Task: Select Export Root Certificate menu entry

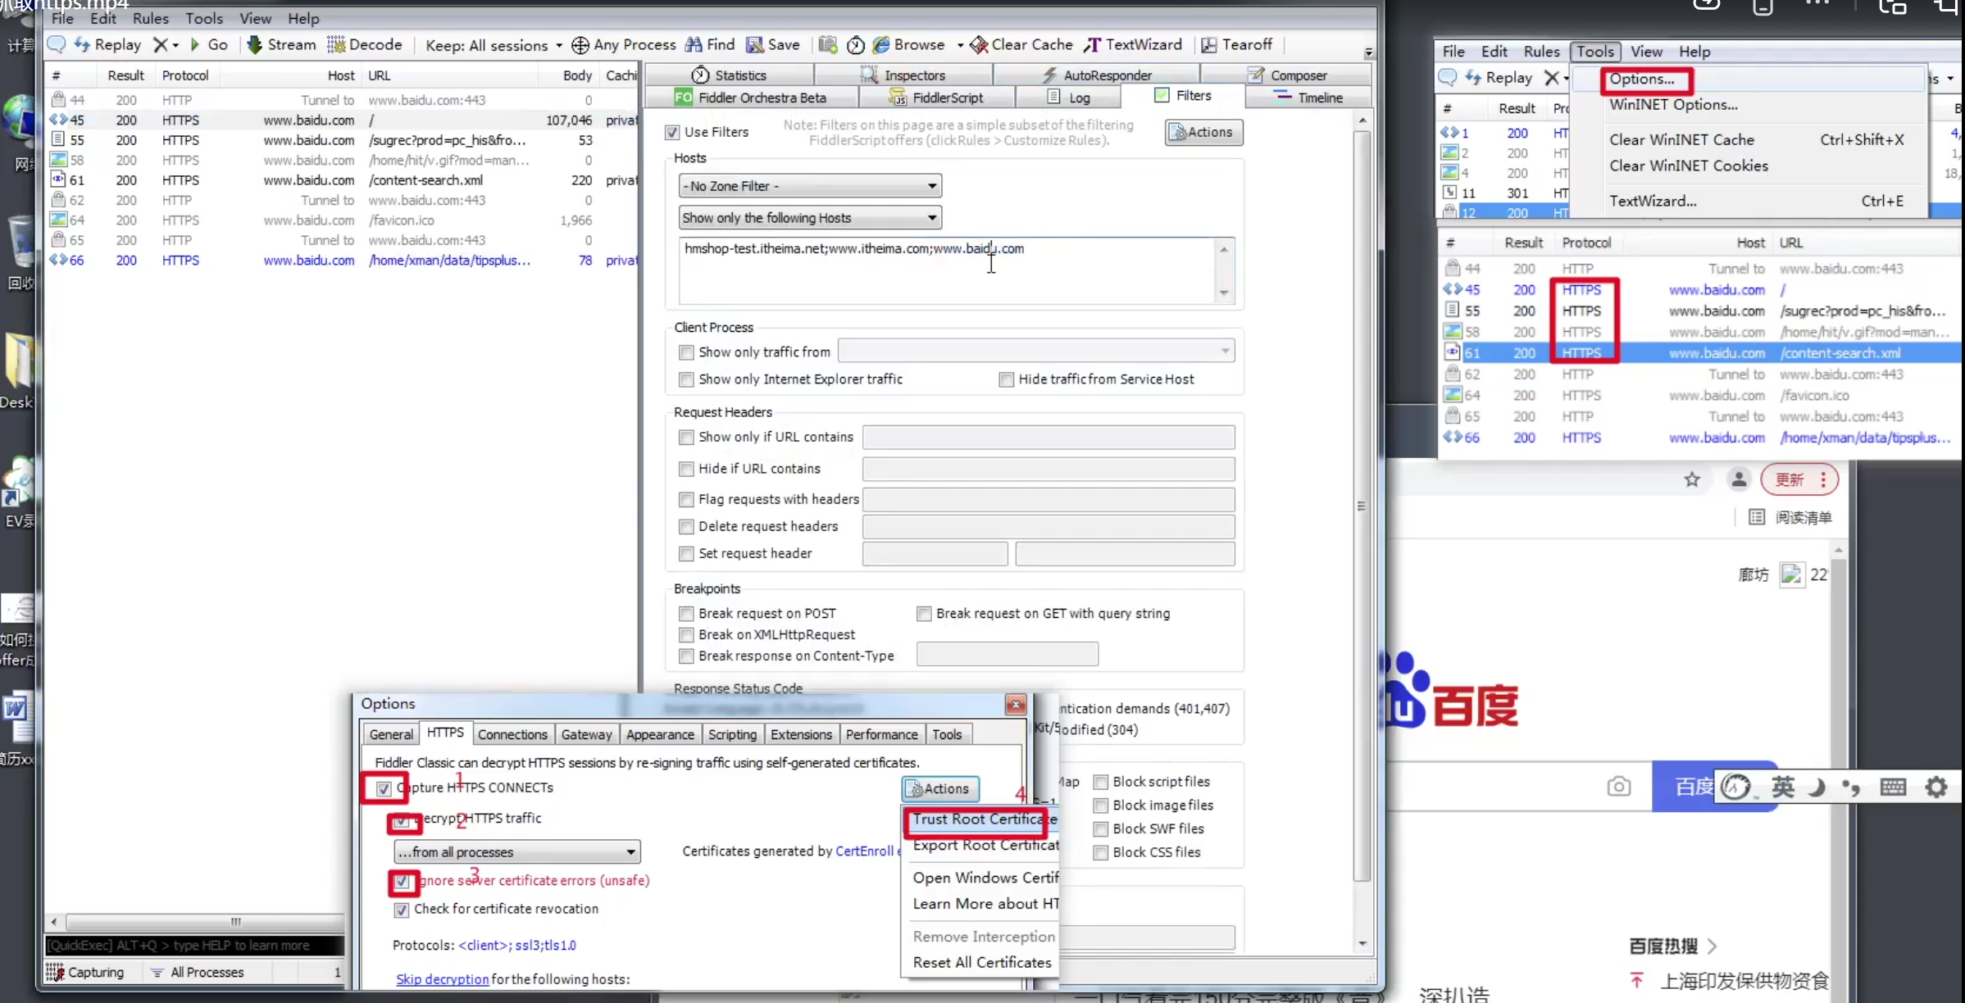Action: tap(985, 845)
